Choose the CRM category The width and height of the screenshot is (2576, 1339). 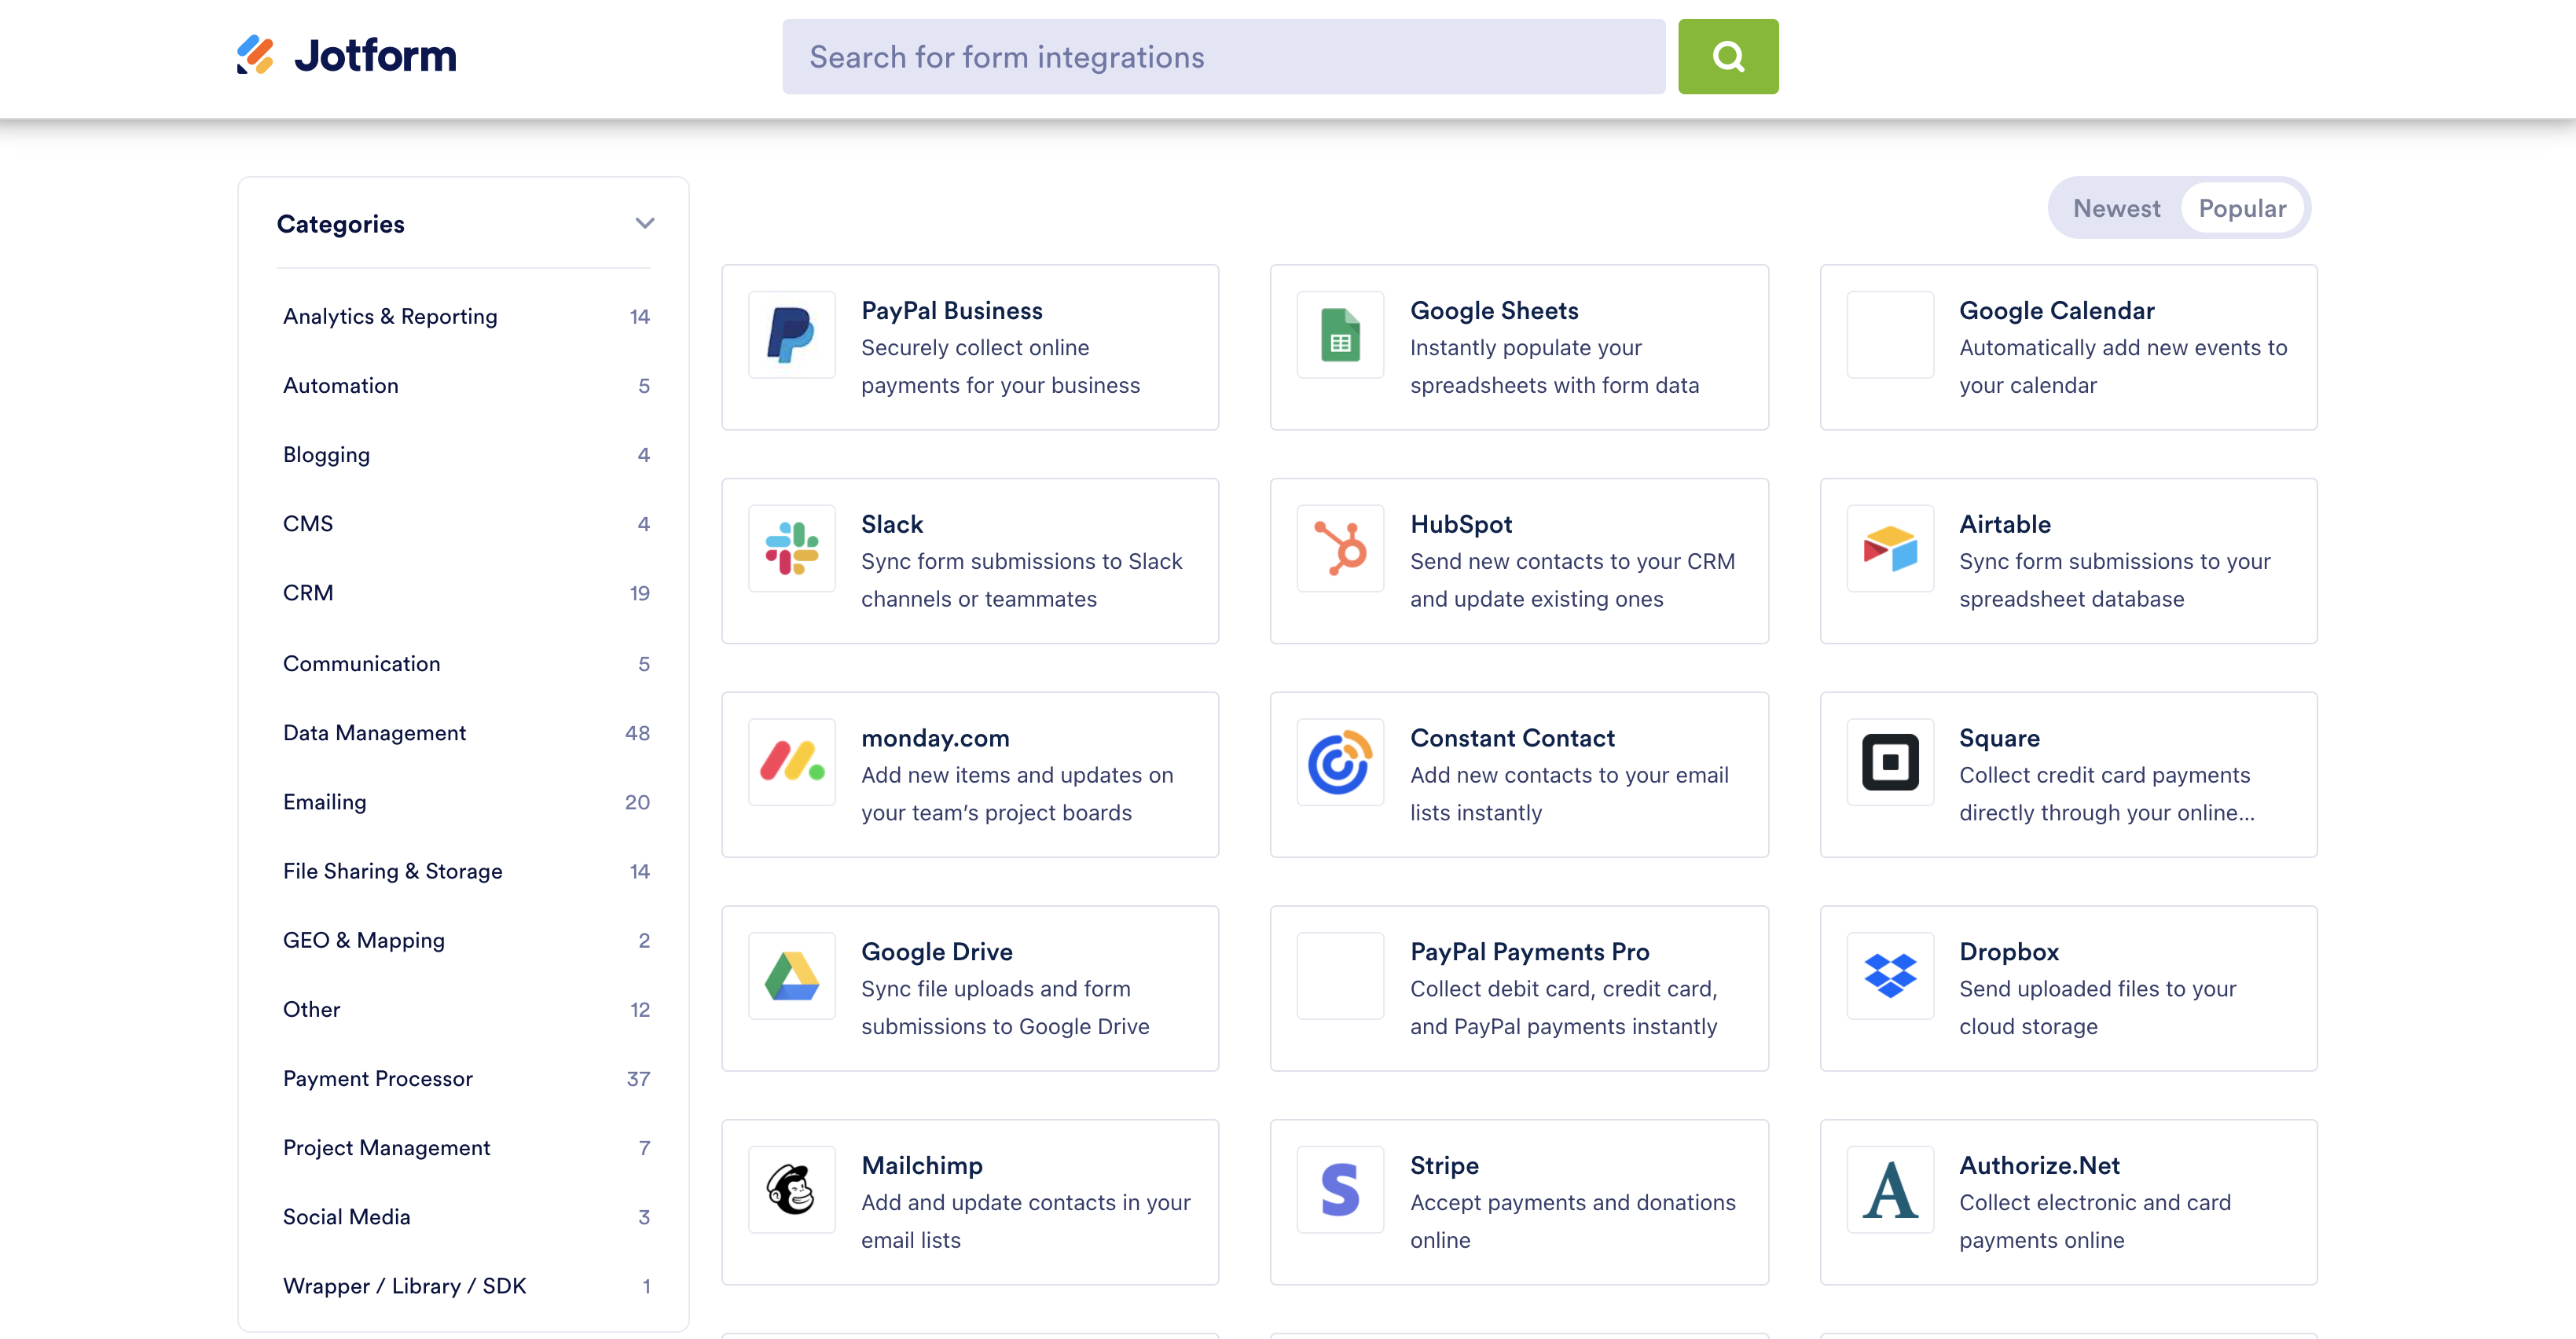[308, 593]
